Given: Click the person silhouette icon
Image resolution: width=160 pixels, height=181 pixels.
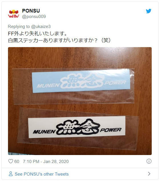Looking at the screenshot, I should 11,174.
